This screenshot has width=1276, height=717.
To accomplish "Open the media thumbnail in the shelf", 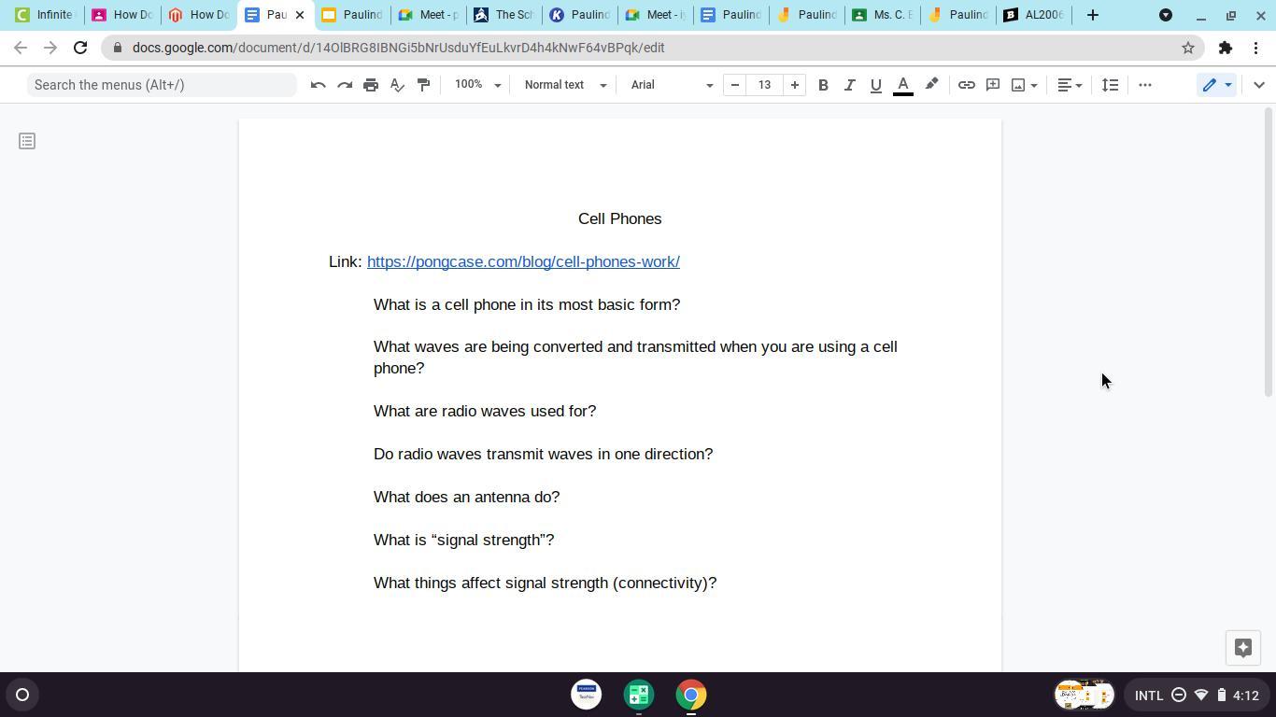I will pos(1085,695).
